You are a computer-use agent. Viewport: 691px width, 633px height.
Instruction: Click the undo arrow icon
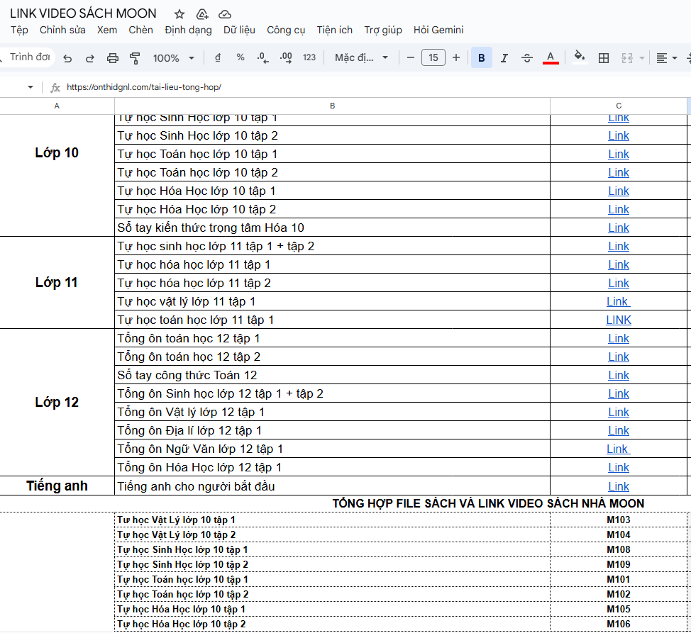[67, 58]
